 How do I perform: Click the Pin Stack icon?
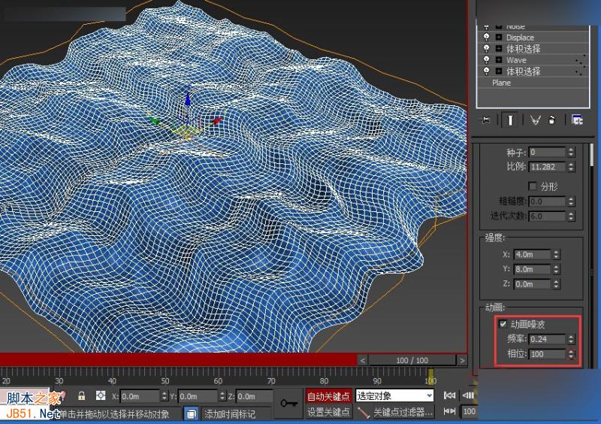(x=486, y=120)
